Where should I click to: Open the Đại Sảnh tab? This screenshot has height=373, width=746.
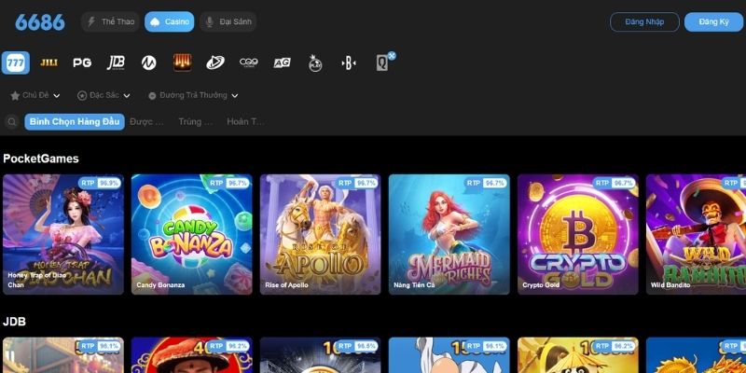tap(228, 21)
